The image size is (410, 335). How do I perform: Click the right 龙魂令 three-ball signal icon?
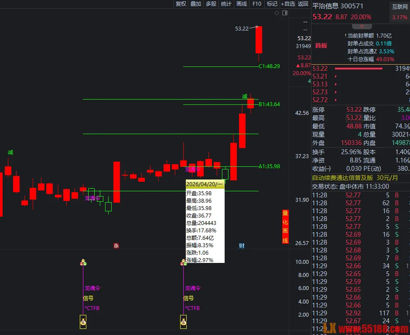click(x=184, y=262)
